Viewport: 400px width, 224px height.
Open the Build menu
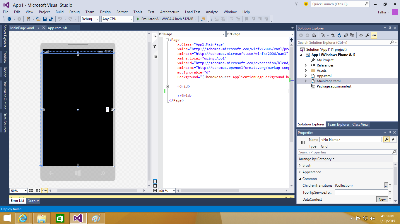pos(59,12)
